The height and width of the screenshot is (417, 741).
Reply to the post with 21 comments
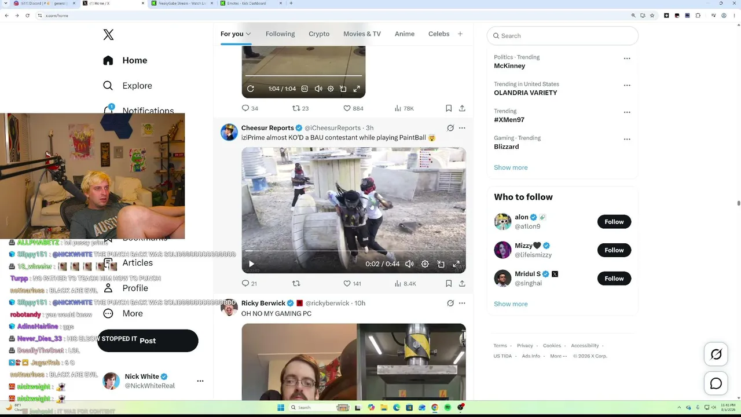pos(249,283)
